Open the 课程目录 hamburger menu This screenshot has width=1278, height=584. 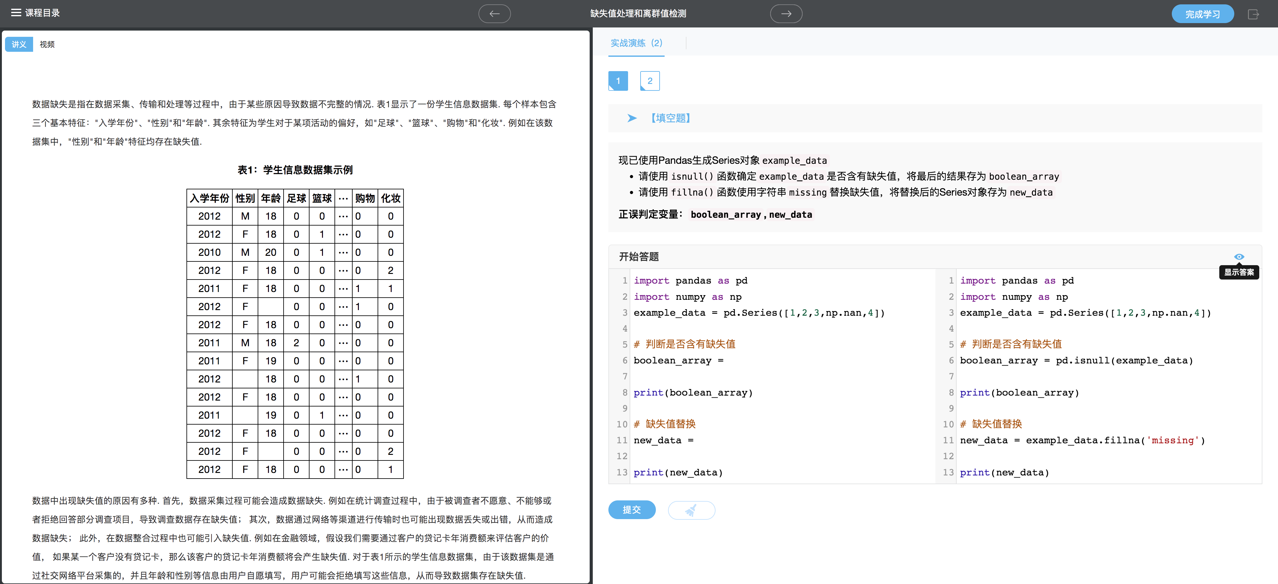click(x=35, y=13)
